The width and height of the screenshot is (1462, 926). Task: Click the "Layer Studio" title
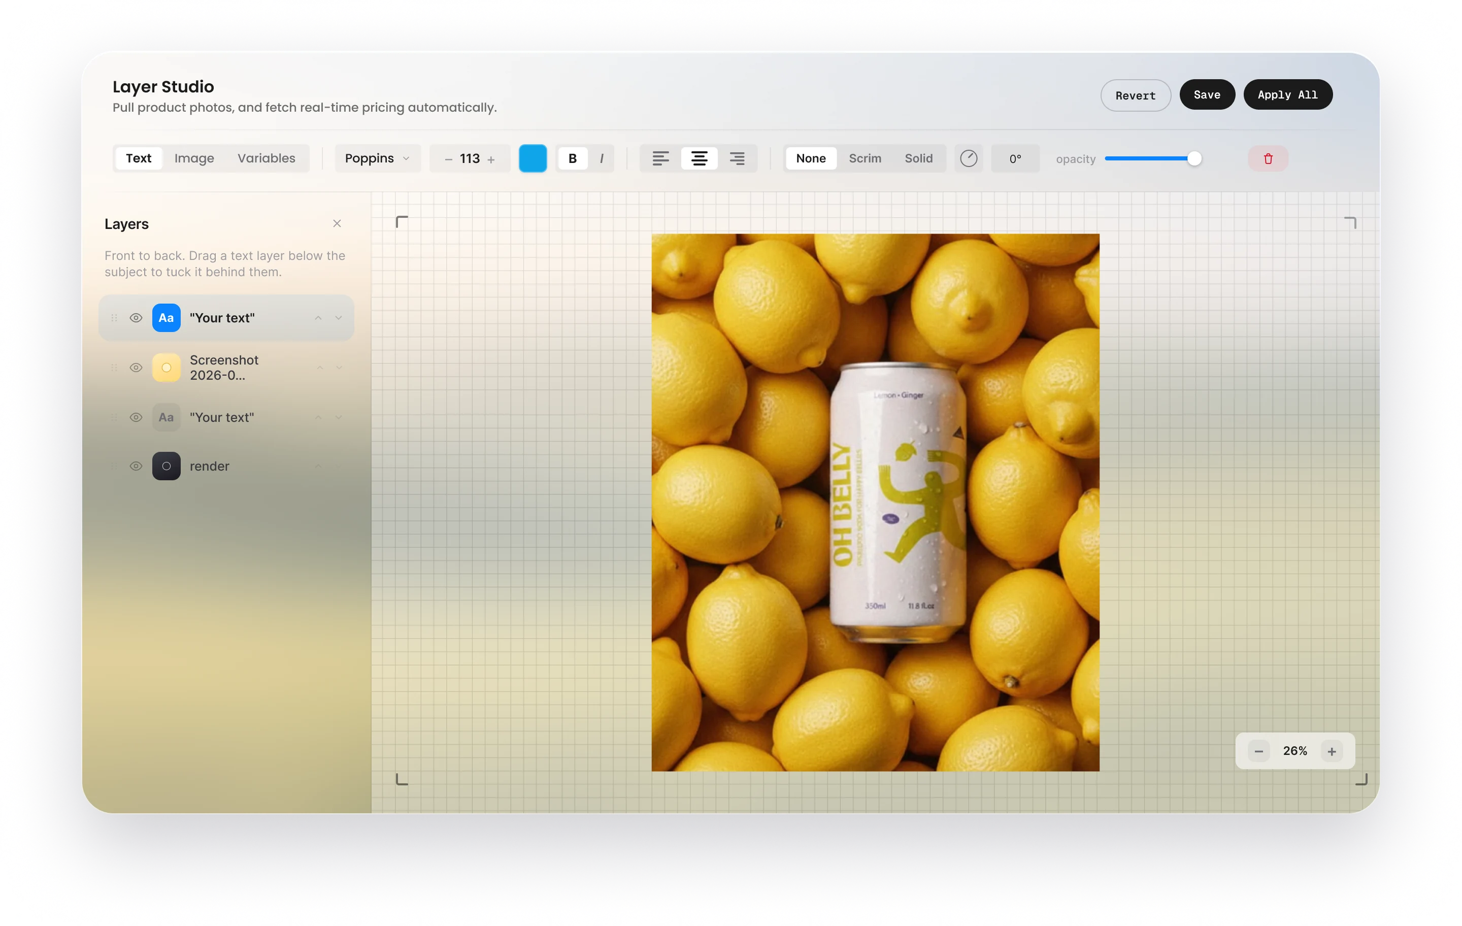coord(163,87)
